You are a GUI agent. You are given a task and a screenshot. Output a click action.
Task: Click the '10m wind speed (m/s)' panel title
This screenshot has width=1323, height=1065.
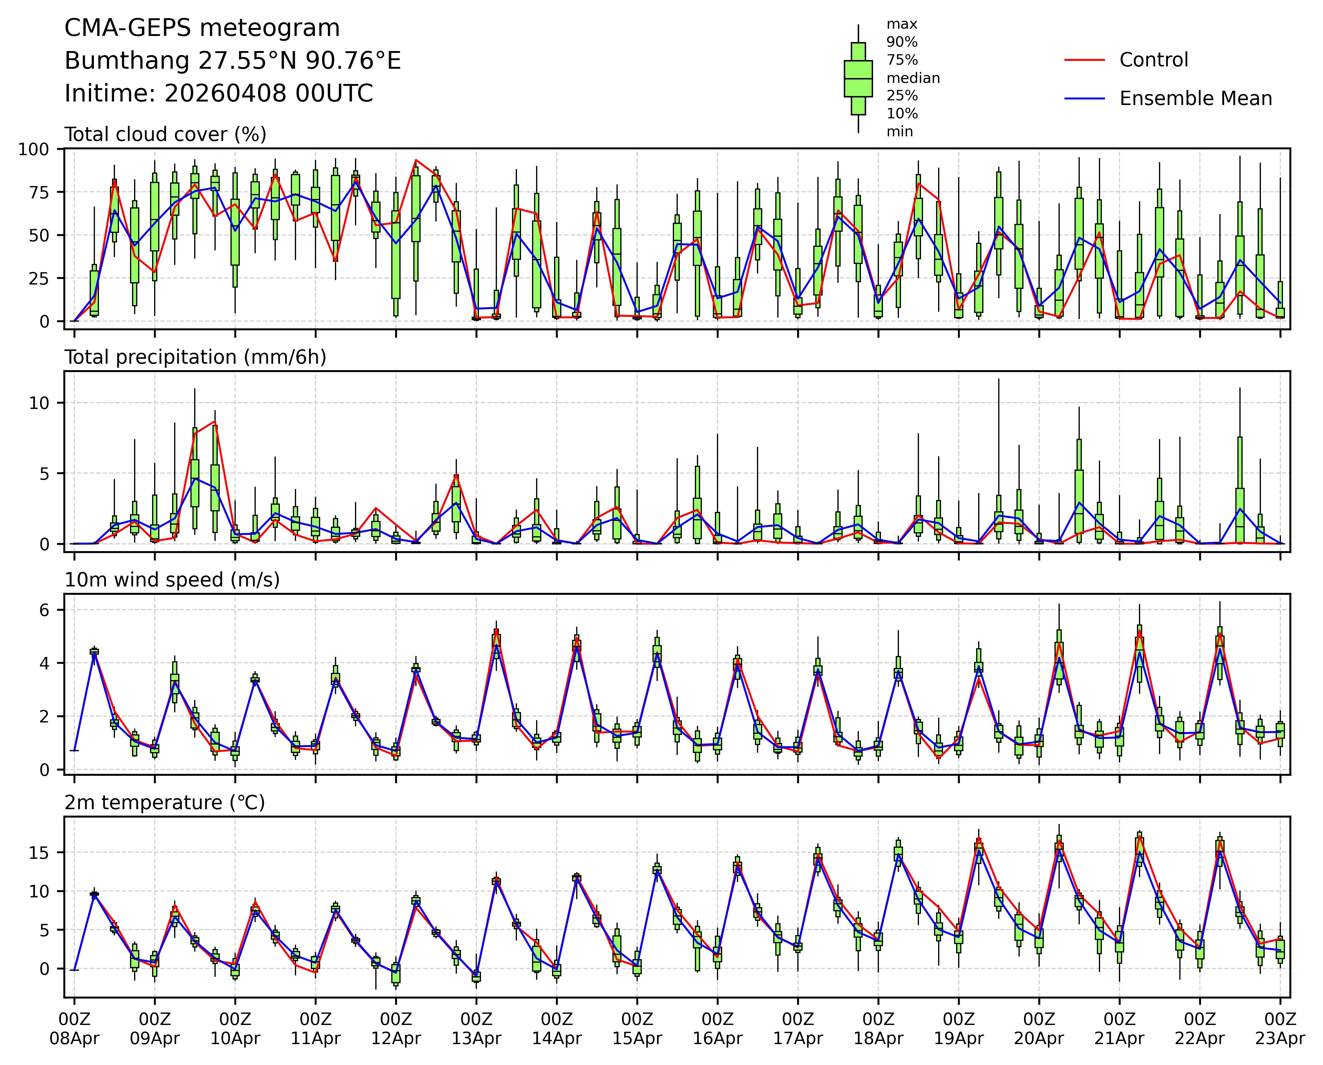(172, 580)
